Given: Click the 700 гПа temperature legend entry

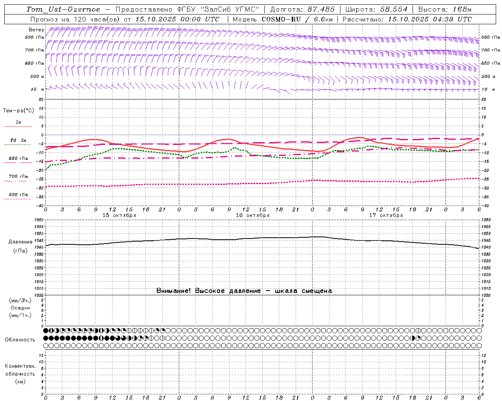Looking at the screenshot, I should point(18,176).
